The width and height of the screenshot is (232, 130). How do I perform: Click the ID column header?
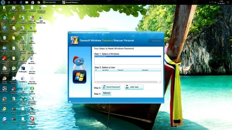pos(96,70)
